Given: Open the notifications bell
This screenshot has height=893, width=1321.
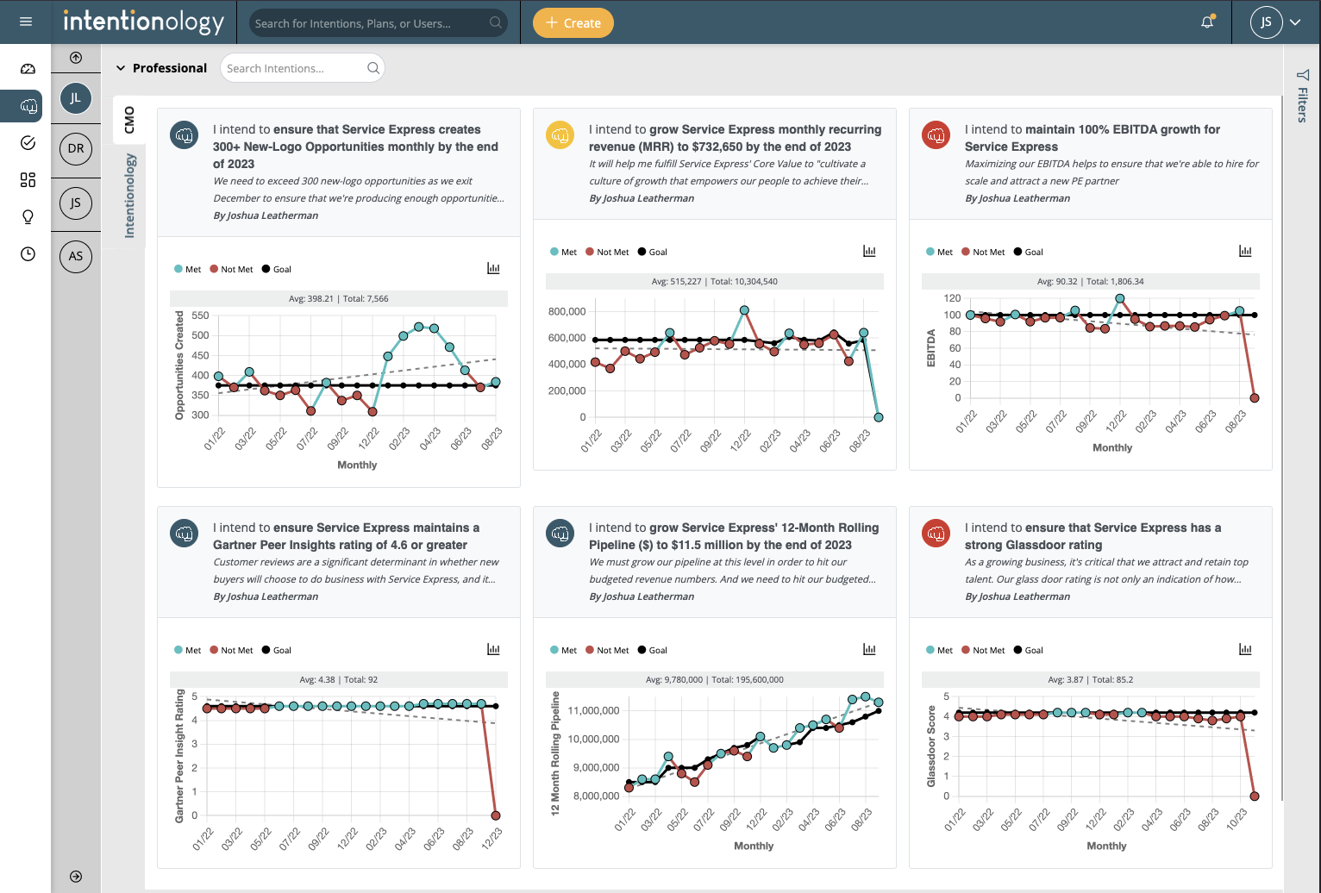Looking at the screenshot, I should (x=1207, y=22).
